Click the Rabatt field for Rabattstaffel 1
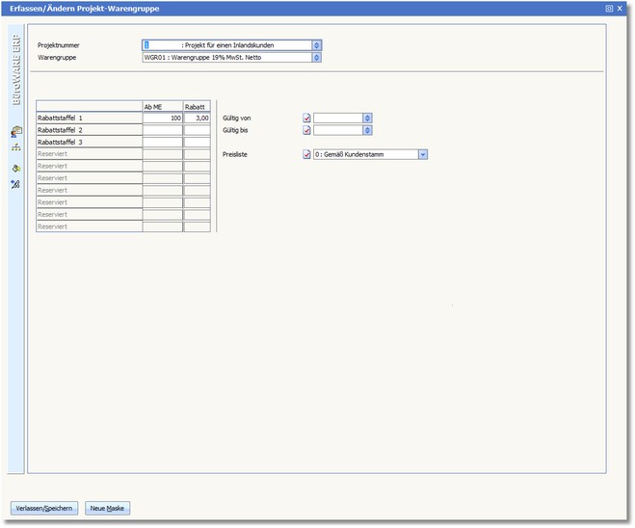 tap(197, 118)
